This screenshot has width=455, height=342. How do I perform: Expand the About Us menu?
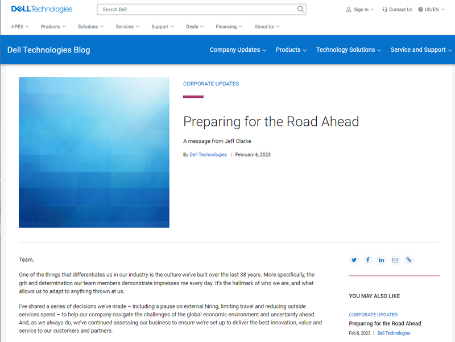[267, 27]
